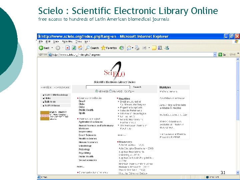The width and height of the screenshot is (240, 180).
Task: Open the Health sciences subject link
Action: tap(88, 139)
